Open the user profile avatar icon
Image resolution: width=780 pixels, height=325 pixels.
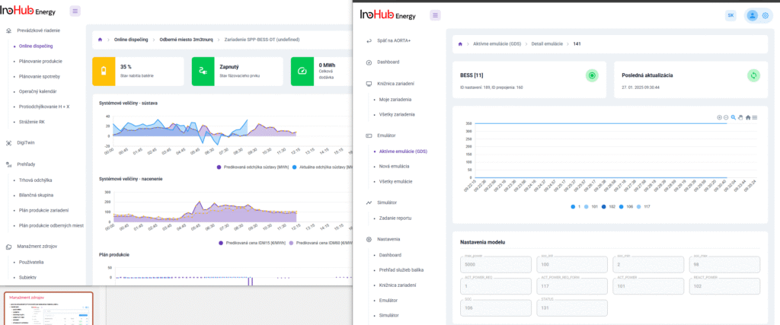[x=753, y=15]
